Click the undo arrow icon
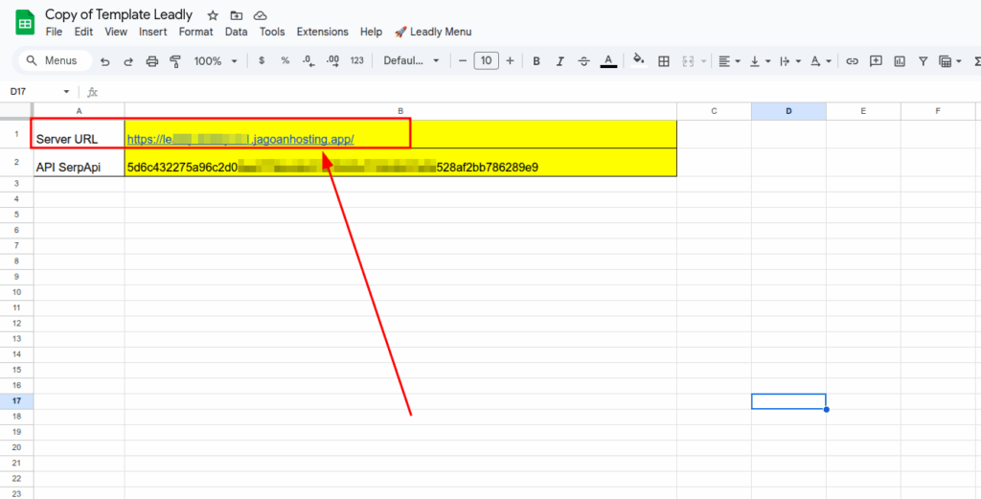Image resolution: width=981 pixels, height=499 pixels. point(104,61)
